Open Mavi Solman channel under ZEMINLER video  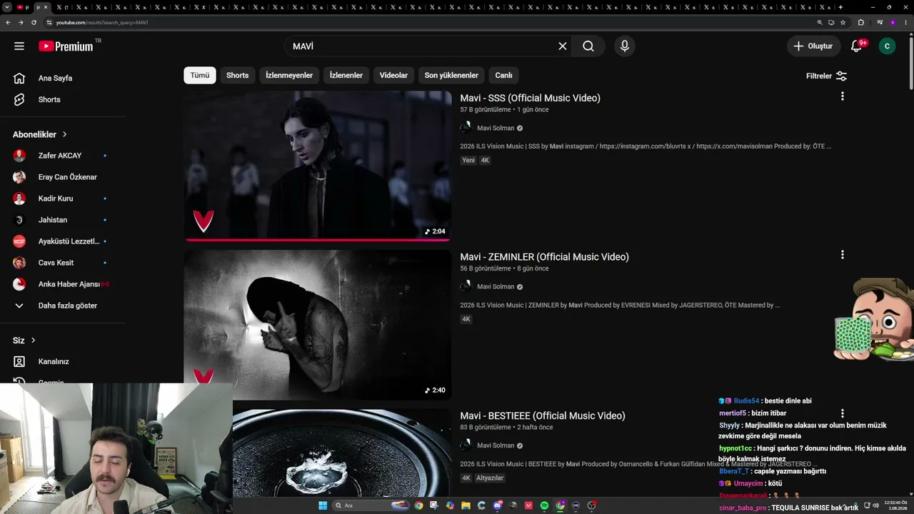click(x=496, y=286)
